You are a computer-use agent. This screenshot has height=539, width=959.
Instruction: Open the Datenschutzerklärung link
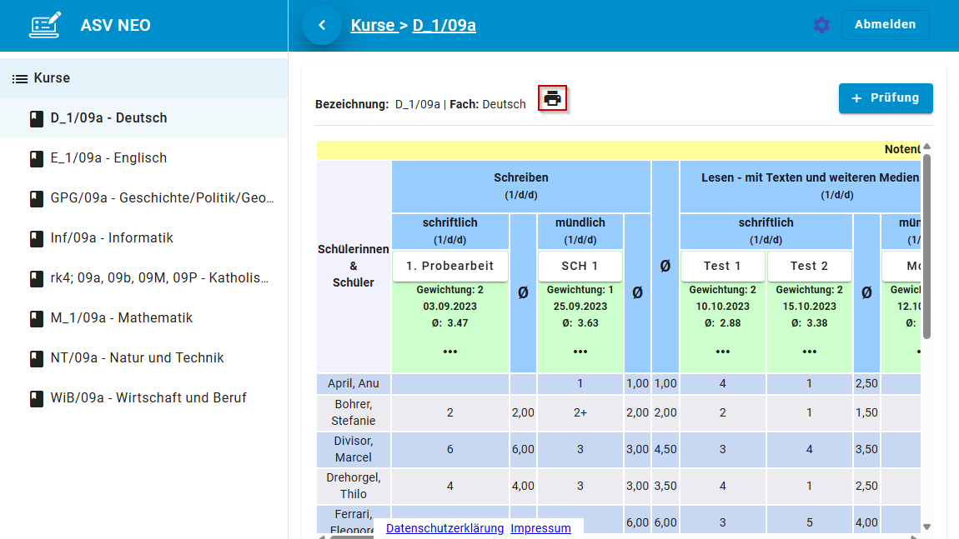(x=444, y=528)
